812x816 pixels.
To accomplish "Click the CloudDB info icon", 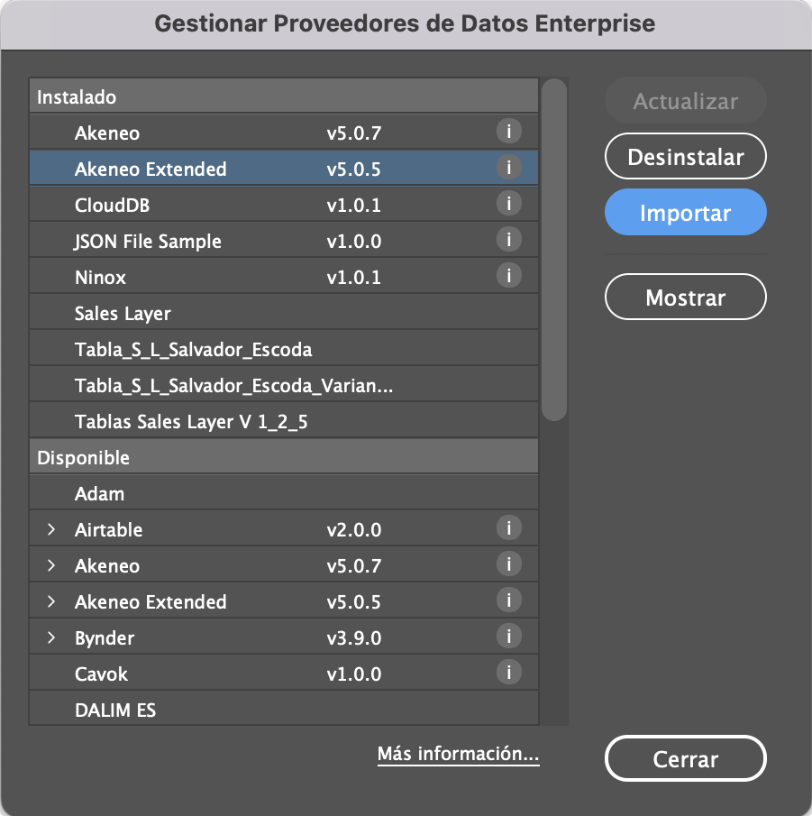I will pyautogui.click(x=509, y=204).
